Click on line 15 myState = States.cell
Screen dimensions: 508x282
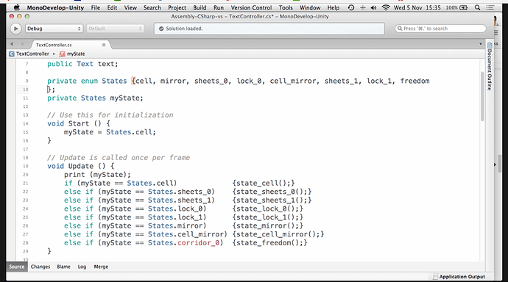point(110,132)
